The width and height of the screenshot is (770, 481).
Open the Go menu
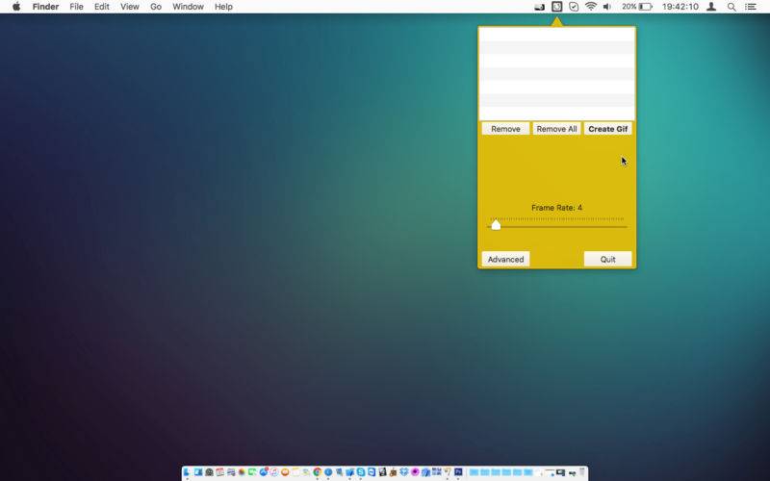(156, 7)
